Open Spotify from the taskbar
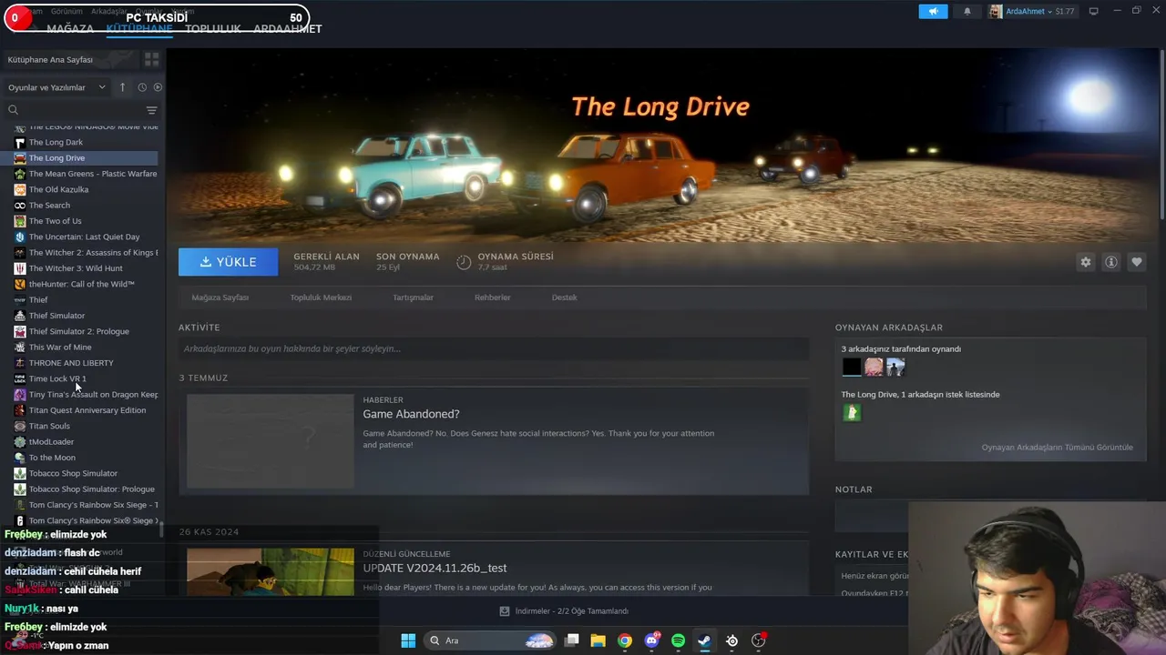 coord(678,640)
